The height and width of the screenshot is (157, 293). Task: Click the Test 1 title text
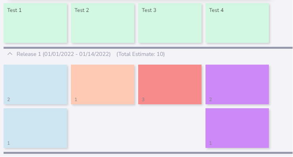tap(14, 10)
